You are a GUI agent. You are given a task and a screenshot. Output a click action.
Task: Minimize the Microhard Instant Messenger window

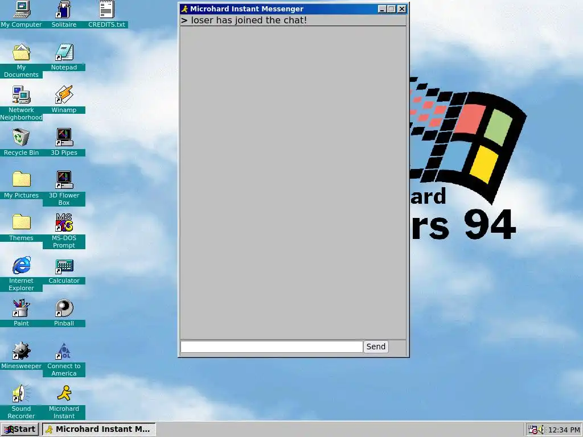(x=382, y=9)
